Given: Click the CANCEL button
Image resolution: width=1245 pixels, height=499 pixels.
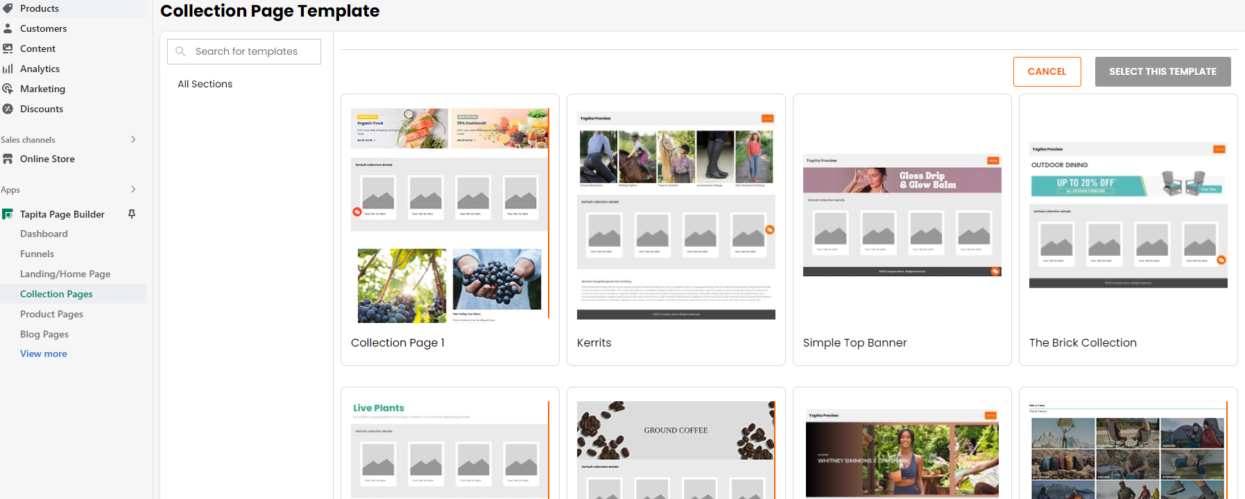Looking at the screenshot, I should pos(1047,71).
